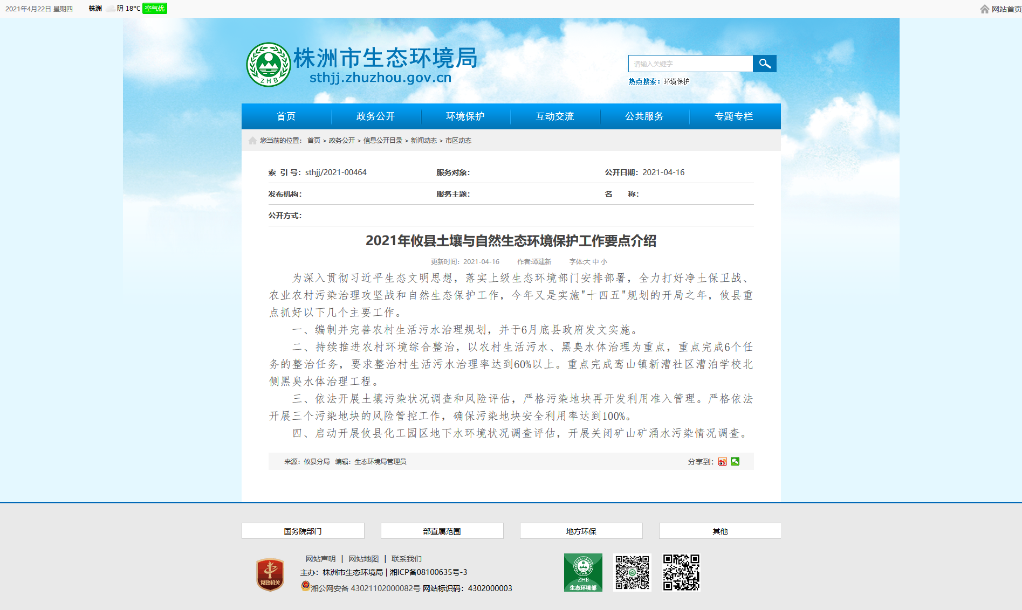This screenshot has height=610, width=1022.
Task: Share article to Sina Weibo
Action: (722, 462)
